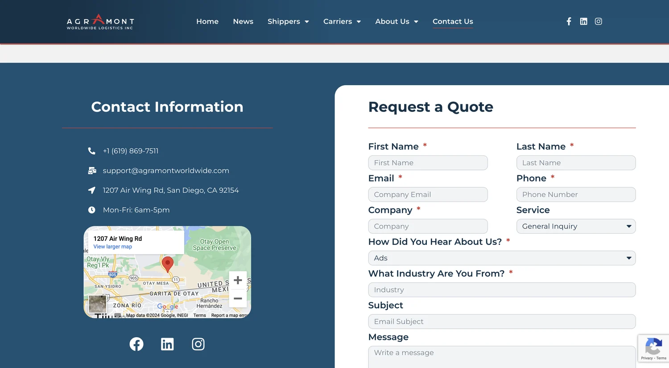Open the 1207 Air Wing Rd address link

pos(171,190)
